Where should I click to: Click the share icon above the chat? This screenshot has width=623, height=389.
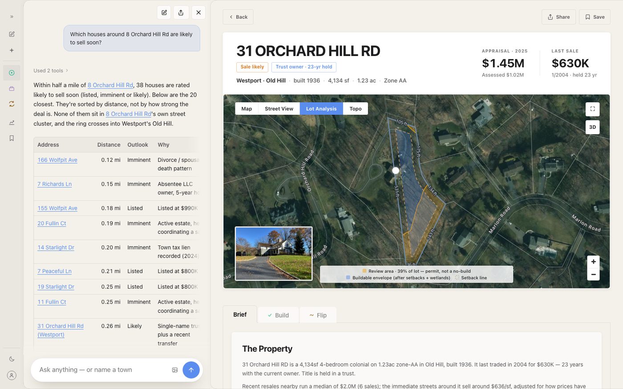click(x=181, y=12)
